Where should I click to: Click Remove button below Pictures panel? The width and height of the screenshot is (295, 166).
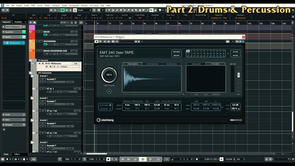pyautogui.click(x=216, y=95)
